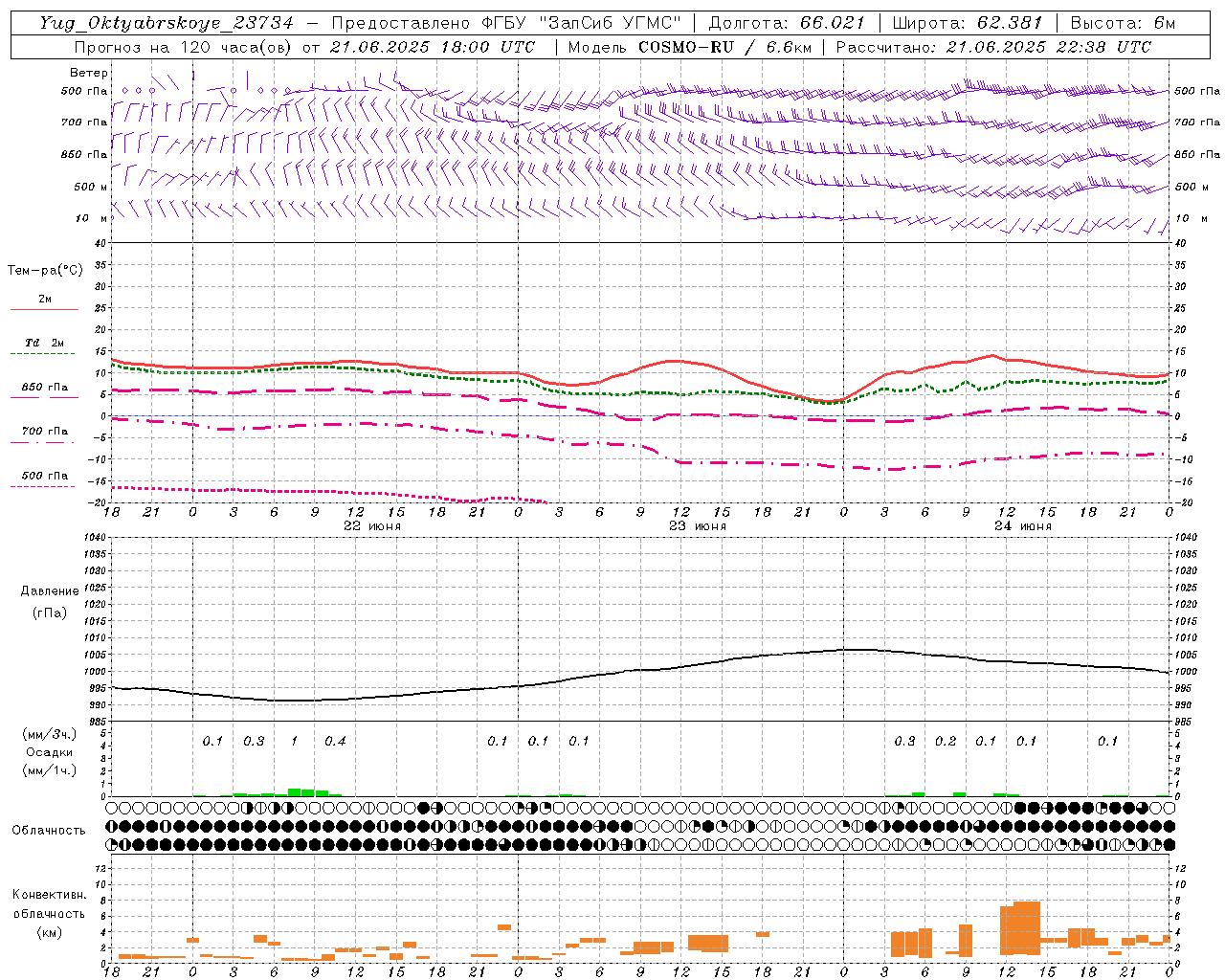Viewport: 1225px width, 980px height.
Task: Click the Рассчитано: 21.06.2025 22:38 UTC timestamp
Action: click(x=993, y=47)
